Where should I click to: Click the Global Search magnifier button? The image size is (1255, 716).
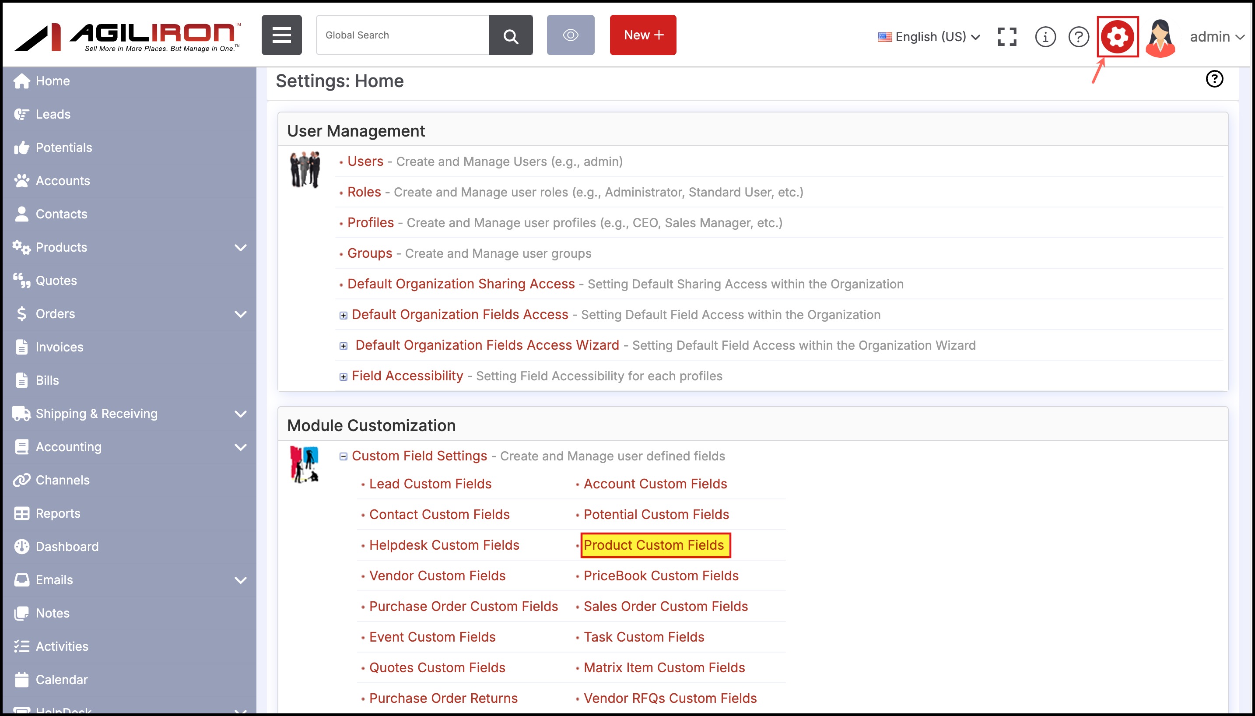pyautogui.click(x=511, y=35)
